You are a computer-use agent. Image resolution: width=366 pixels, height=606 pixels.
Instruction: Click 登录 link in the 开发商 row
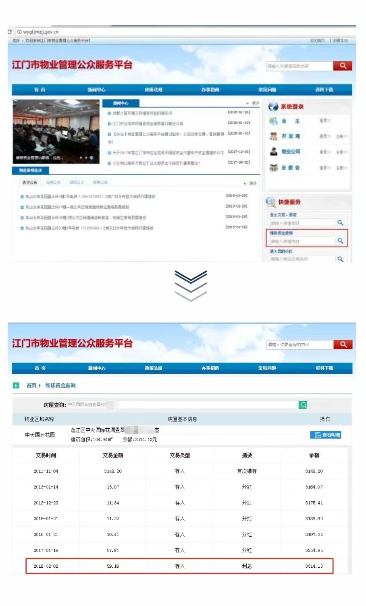(x=325, y=136)
